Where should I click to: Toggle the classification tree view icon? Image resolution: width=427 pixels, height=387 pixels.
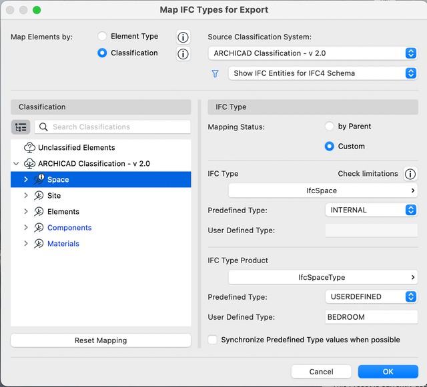(x=21, y=127)
